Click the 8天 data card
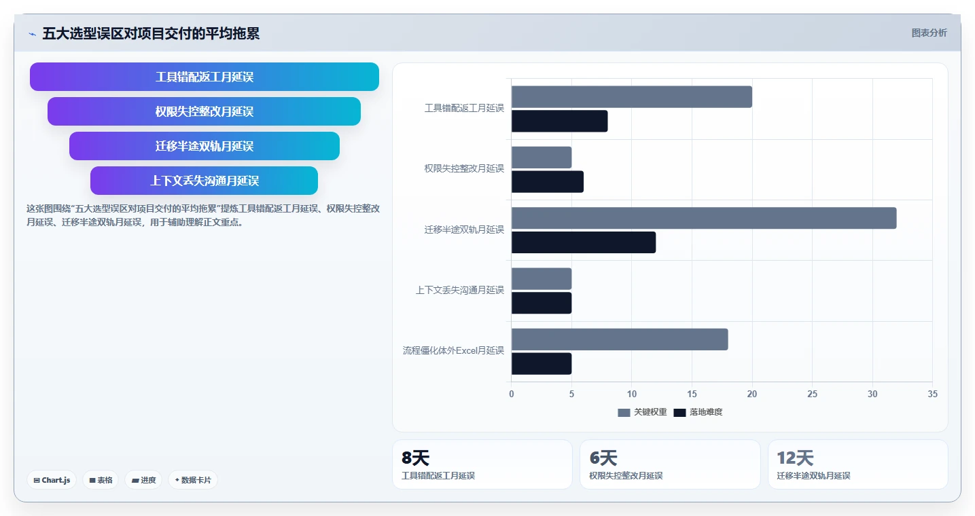This screenshot has width=975, height=516. [482, 464]
